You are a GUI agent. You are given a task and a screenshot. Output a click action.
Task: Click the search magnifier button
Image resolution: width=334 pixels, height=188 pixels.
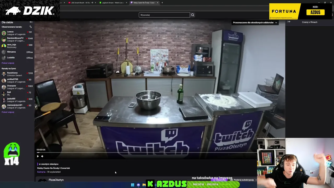coord(193,15)
